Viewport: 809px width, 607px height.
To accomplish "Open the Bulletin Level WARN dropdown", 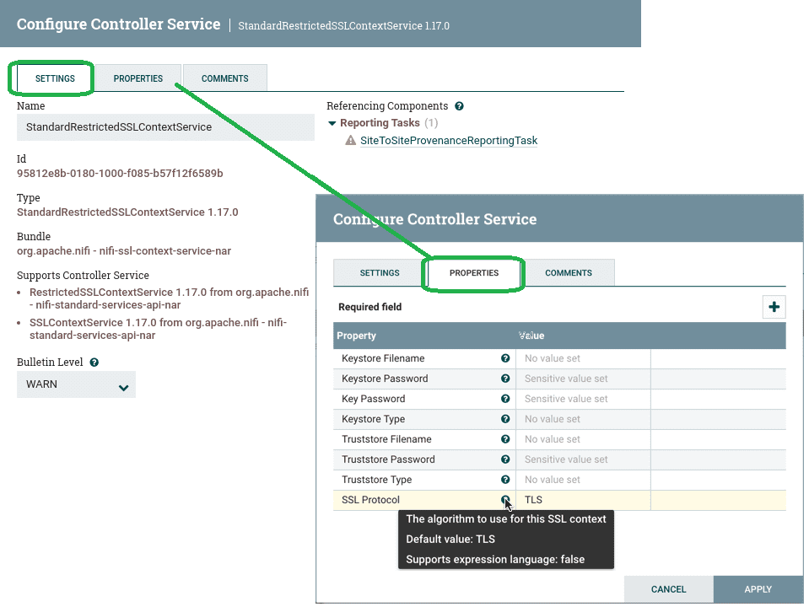I will (76, 384).
